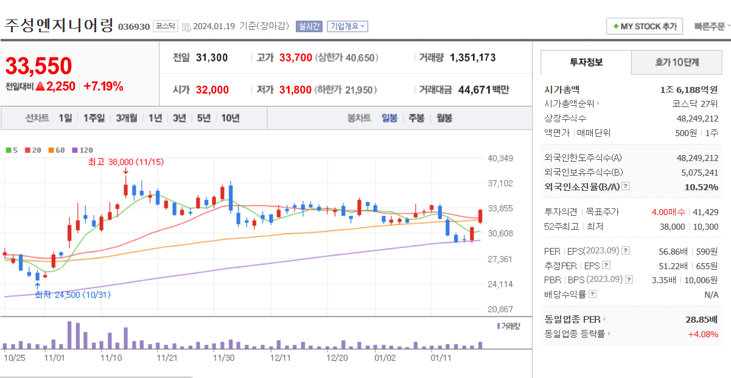The image size is (731, 378).
Task: Select 1일 line chart period
Action: coord(65,118)
